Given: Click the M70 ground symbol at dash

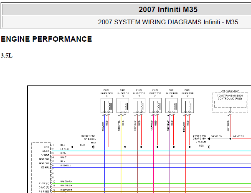Looking at the screenshot, I should coord(94,147).
